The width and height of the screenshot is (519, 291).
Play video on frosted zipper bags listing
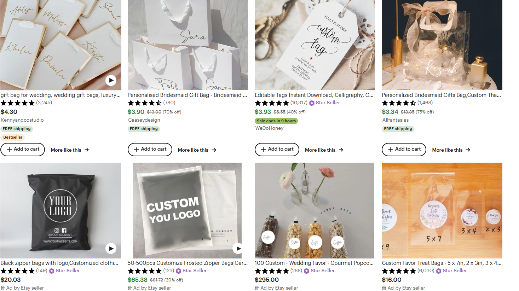point(238,249)
